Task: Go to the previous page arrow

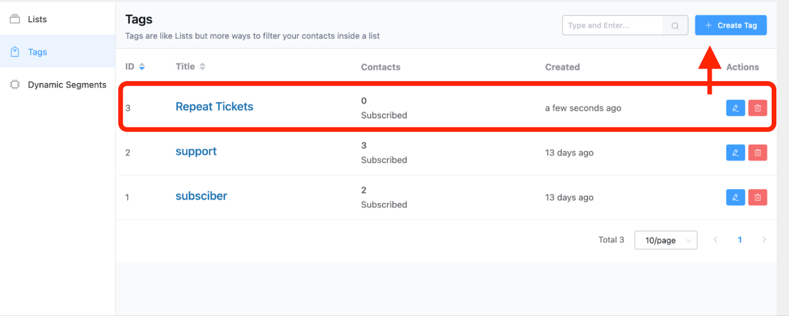Action: click(x=716, y=240)
